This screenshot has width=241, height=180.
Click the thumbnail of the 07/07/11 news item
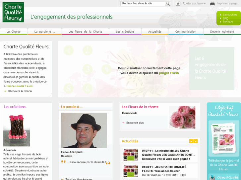[131, 155]
